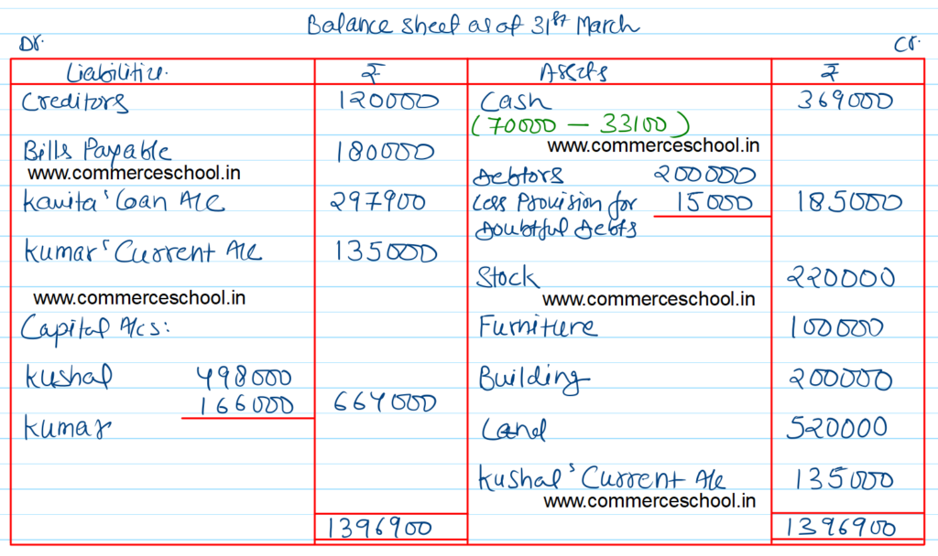Click the combined capital total 664000
Viewport: 938px width, 556px height.
click(384, 402)
